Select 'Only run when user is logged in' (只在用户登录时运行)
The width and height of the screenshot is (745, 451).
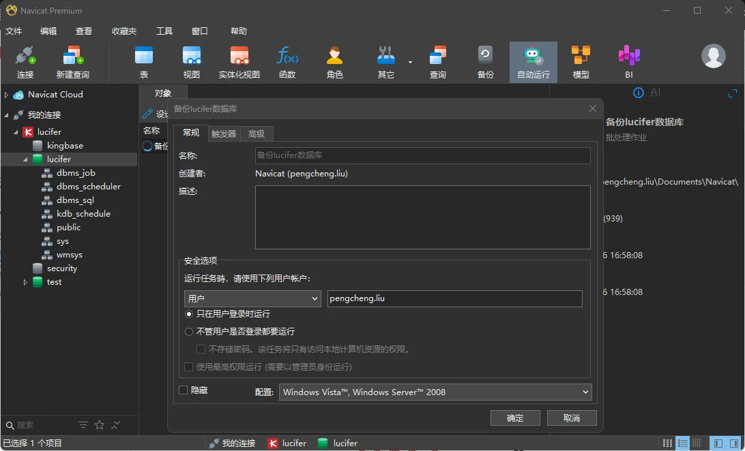coord(188,314)
